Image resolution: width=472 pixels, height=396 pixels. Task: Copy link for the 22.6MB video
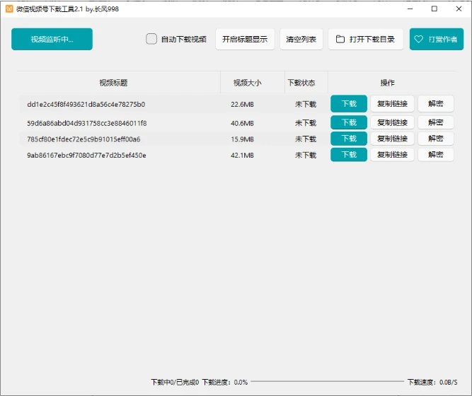(x=392, y=104)
